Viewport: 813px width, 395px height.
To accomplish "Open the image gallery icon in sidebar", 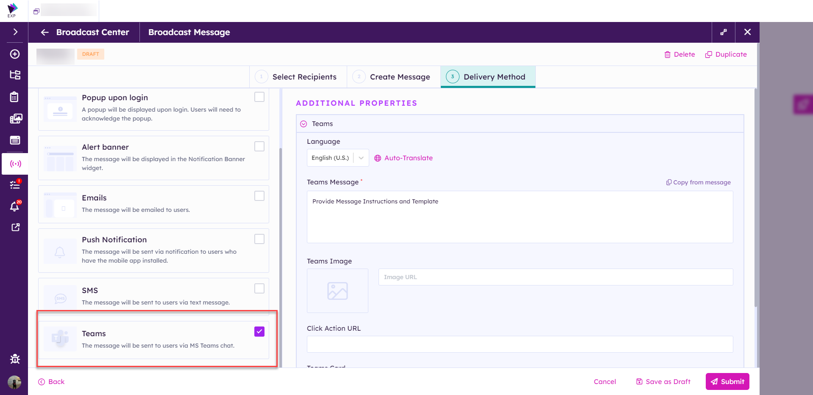I will 15,119.
